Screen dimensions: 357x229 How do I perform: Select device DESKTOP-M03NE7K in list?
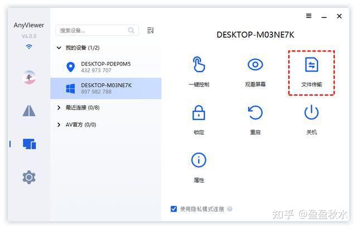(x=106, y=88)
